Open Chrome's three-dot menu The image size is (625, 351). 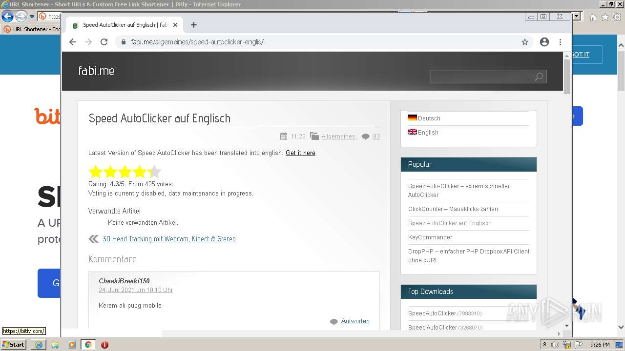pos(561,42)
